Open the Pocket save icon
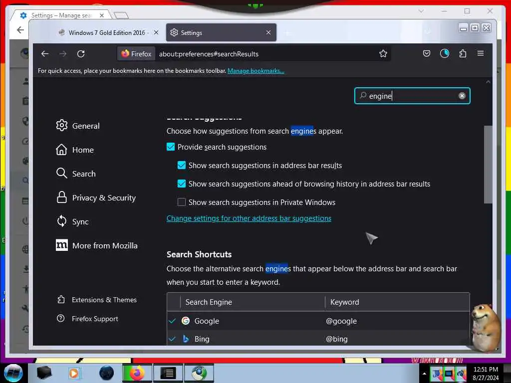 pos(426,53)
